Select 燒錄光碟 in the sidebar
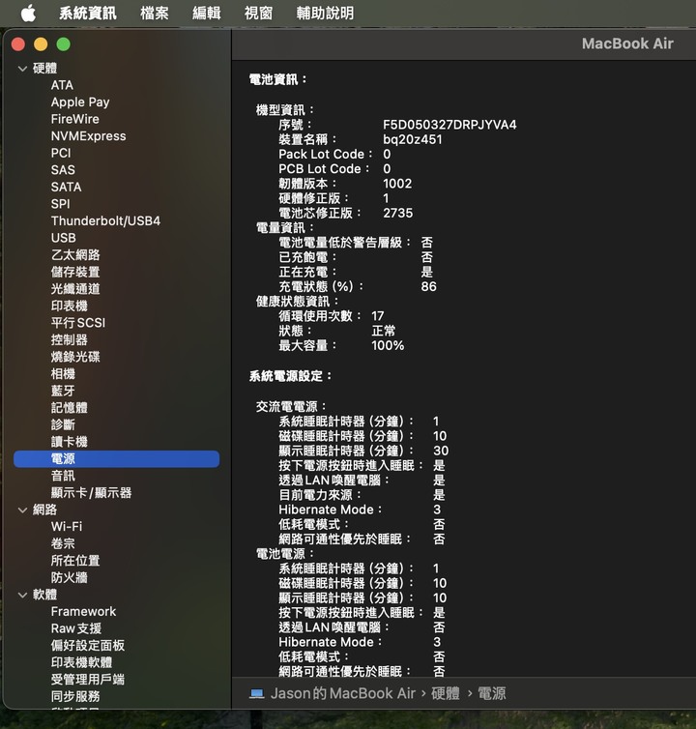Image resolution: width=696 pixels, height=729 pixels. coord(75,357)
